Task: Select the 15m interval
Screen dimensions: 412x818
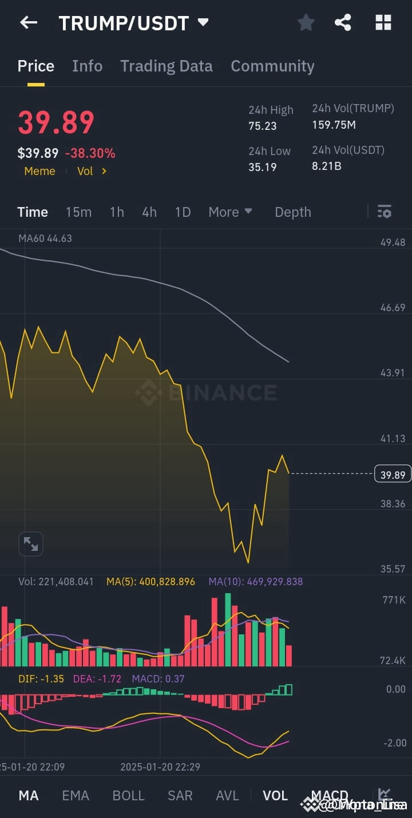Action: 78,212
